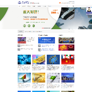Open the news photo of conference stage
The image size is (92, 92).
[x=22, y=40]
